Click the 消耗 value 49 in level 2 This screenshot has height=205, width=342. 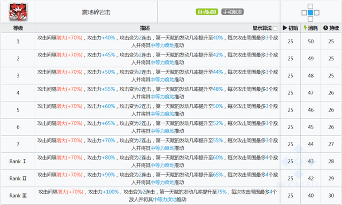pos(310,59)
